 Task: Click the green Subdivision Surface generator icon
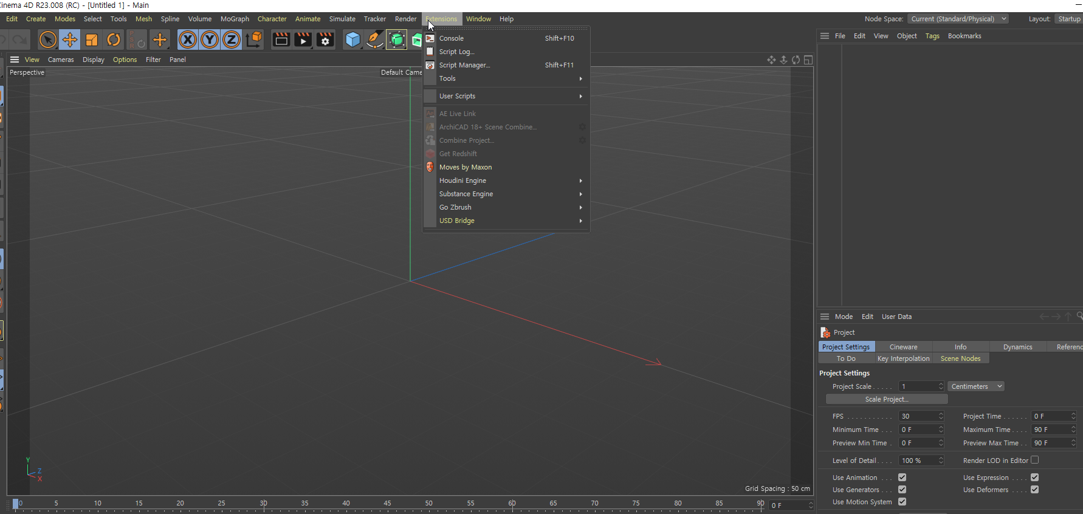point(397,40)
